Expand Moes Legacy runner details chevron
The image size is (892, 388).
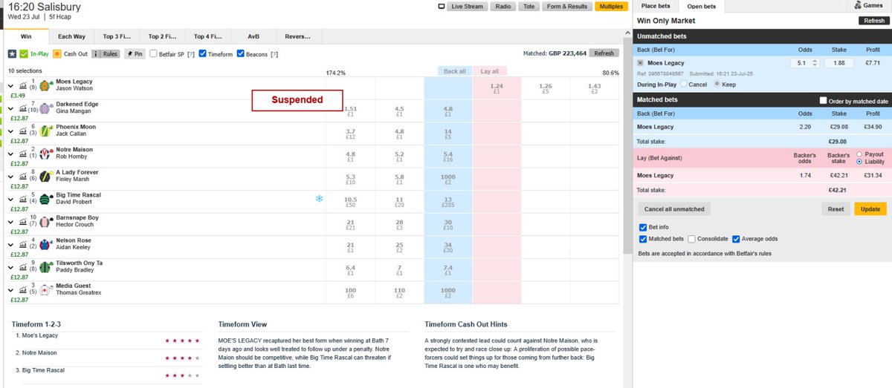tap(11, 85)
